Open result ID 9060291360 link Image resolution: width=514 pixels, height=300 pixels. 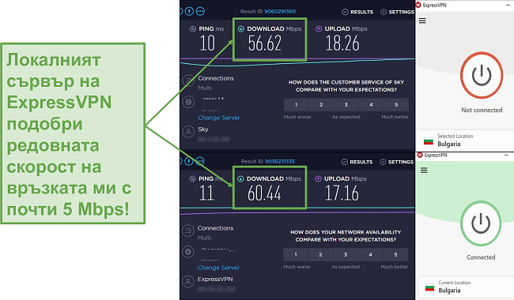pos(280,12)
